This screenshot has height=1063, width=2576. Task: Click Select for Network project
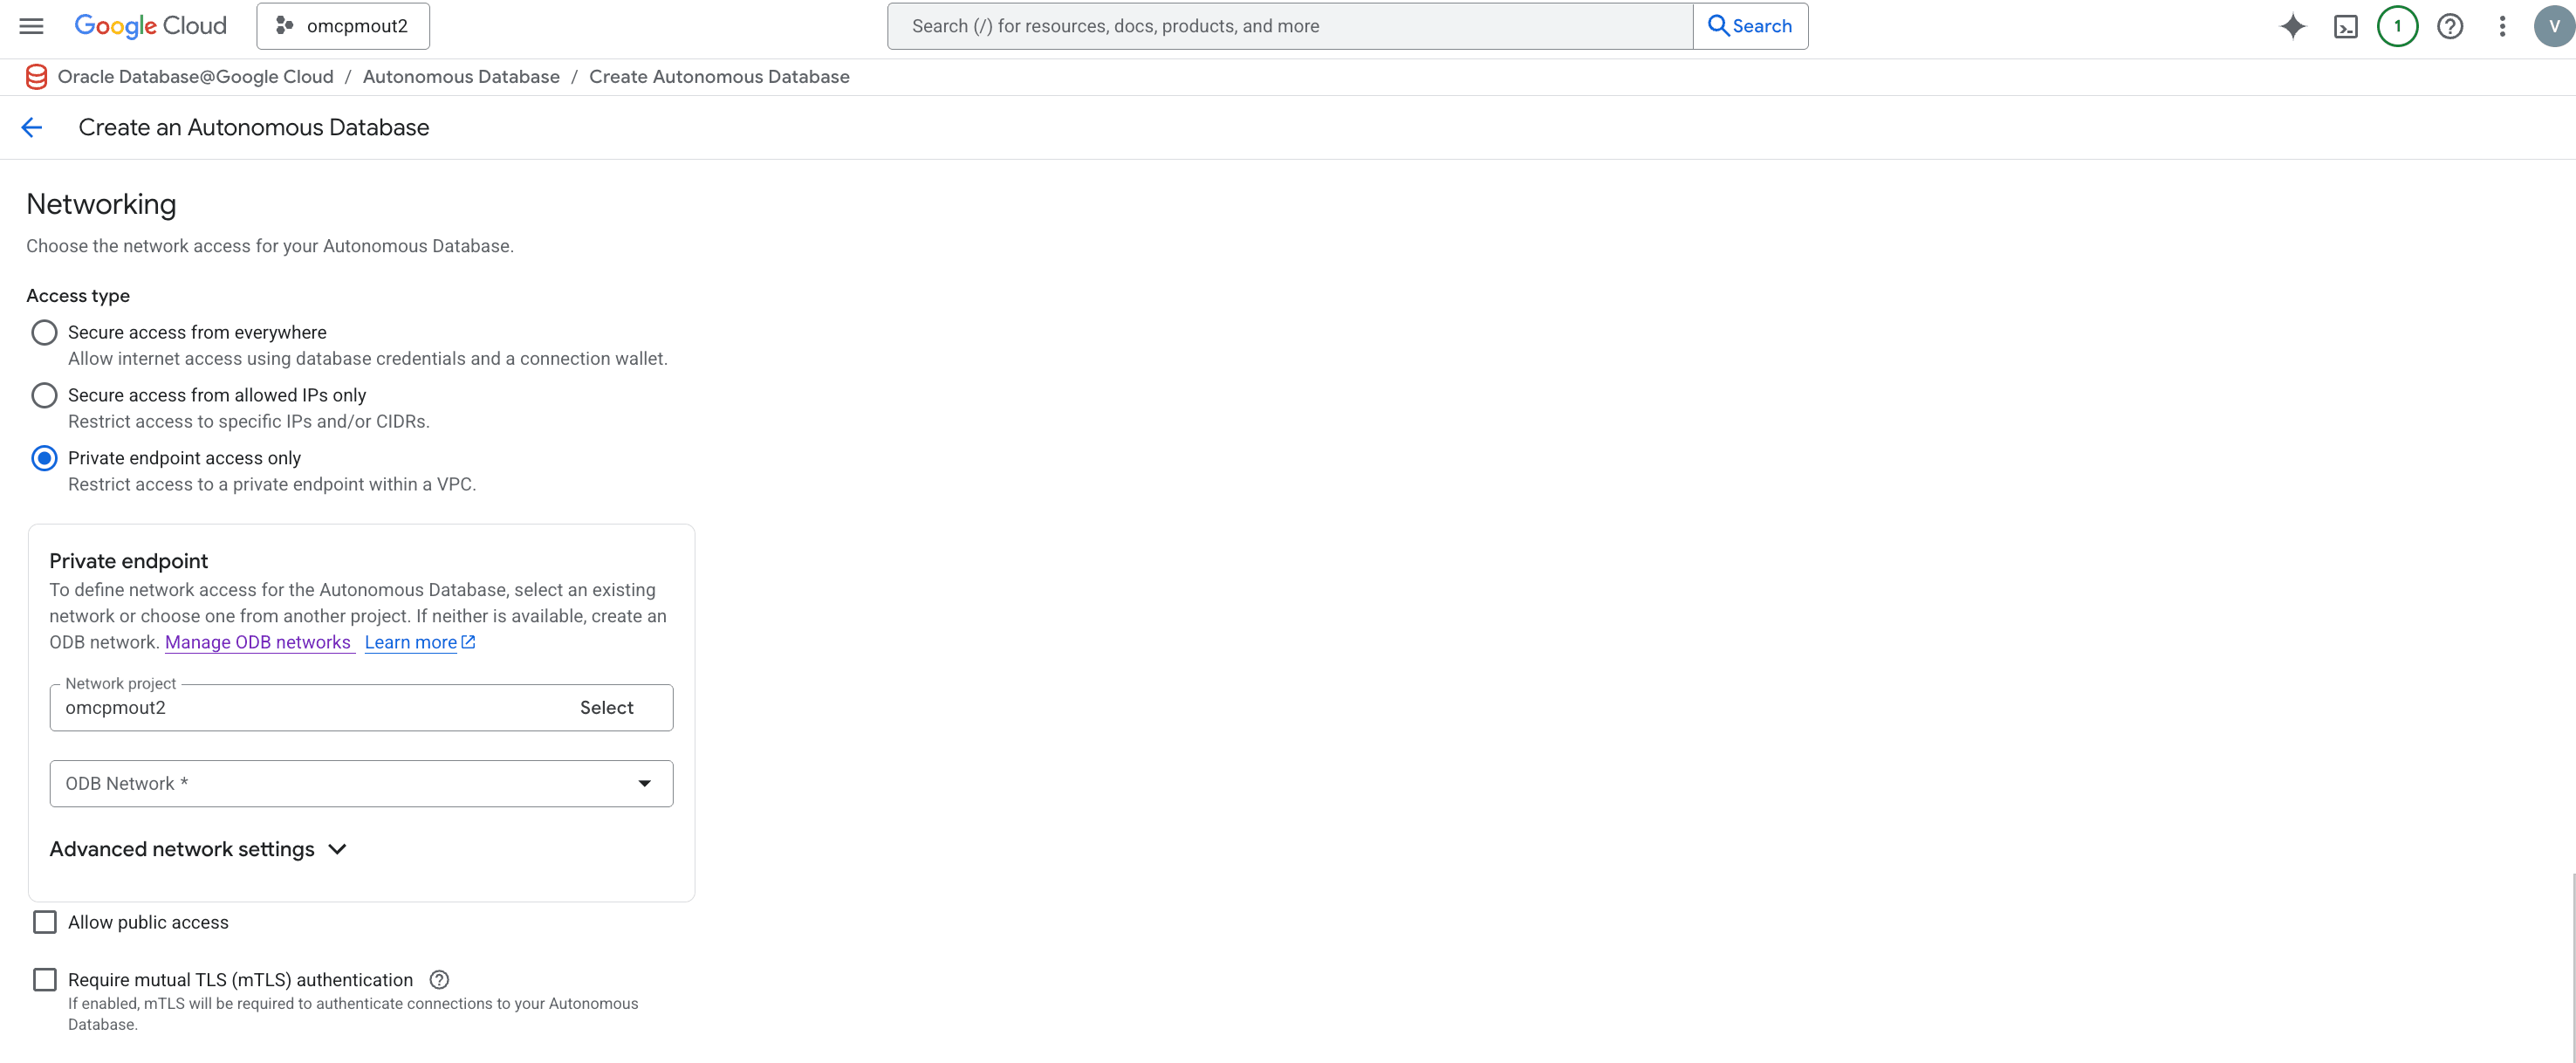(605, 707)
